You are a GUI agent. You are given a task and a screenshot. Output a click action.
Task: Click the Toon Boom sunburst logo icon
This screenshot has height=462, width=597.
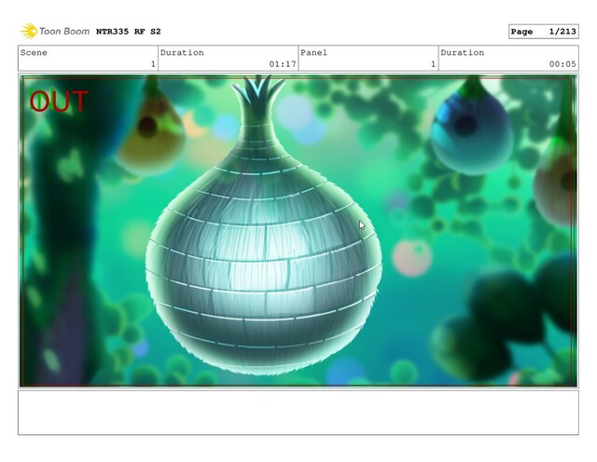[x=29, y=31]
